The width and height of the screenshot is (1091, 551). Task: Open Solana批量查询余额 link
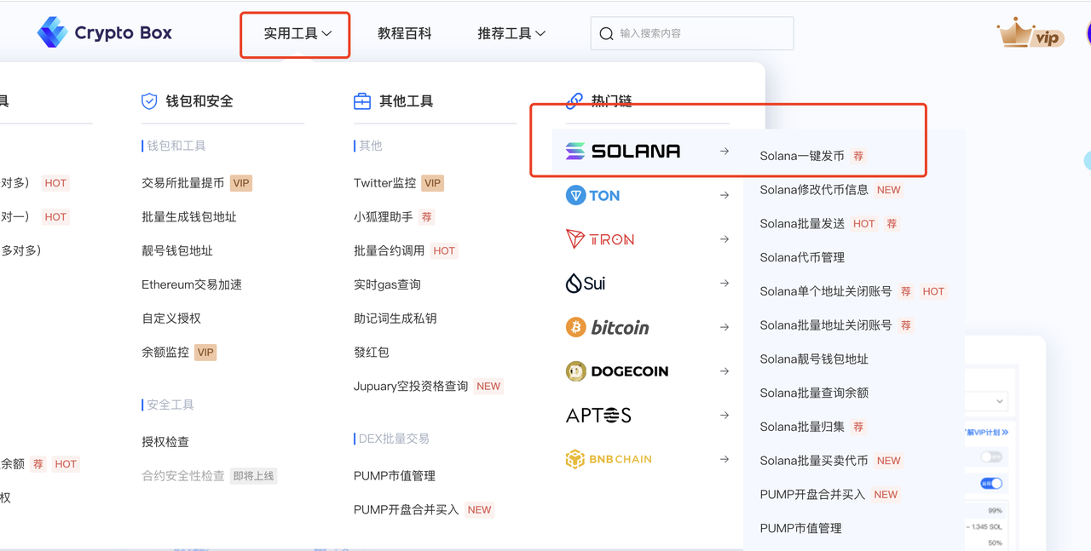pyautogui.click(x=814, y=393)
